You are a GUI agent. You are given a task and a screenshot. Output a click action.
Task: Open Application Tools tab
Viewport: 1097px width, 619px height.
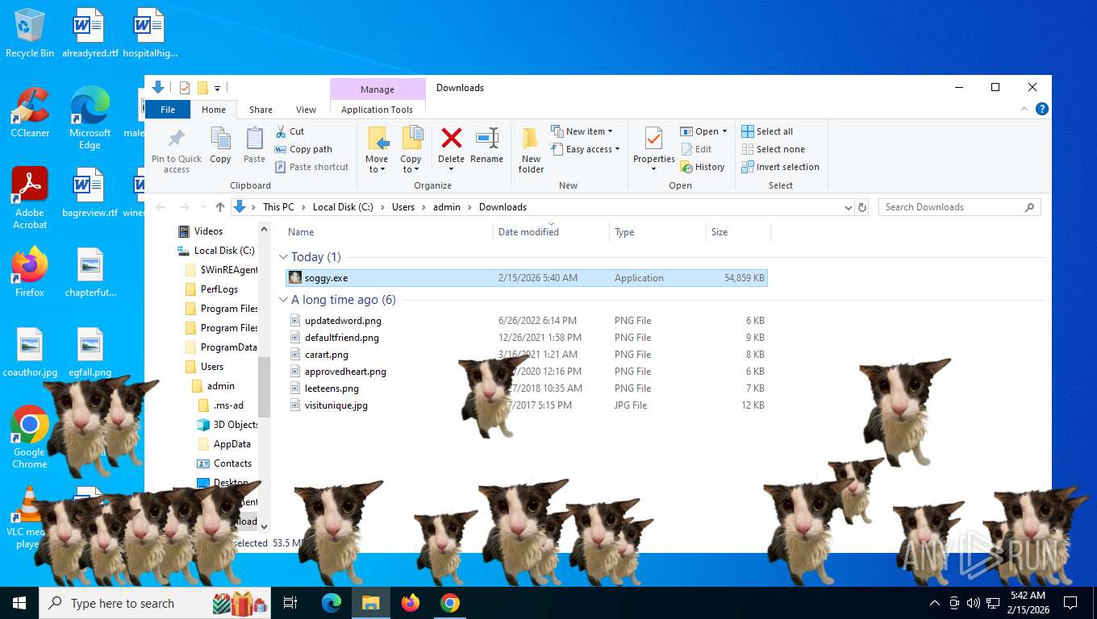coord(377,110)
